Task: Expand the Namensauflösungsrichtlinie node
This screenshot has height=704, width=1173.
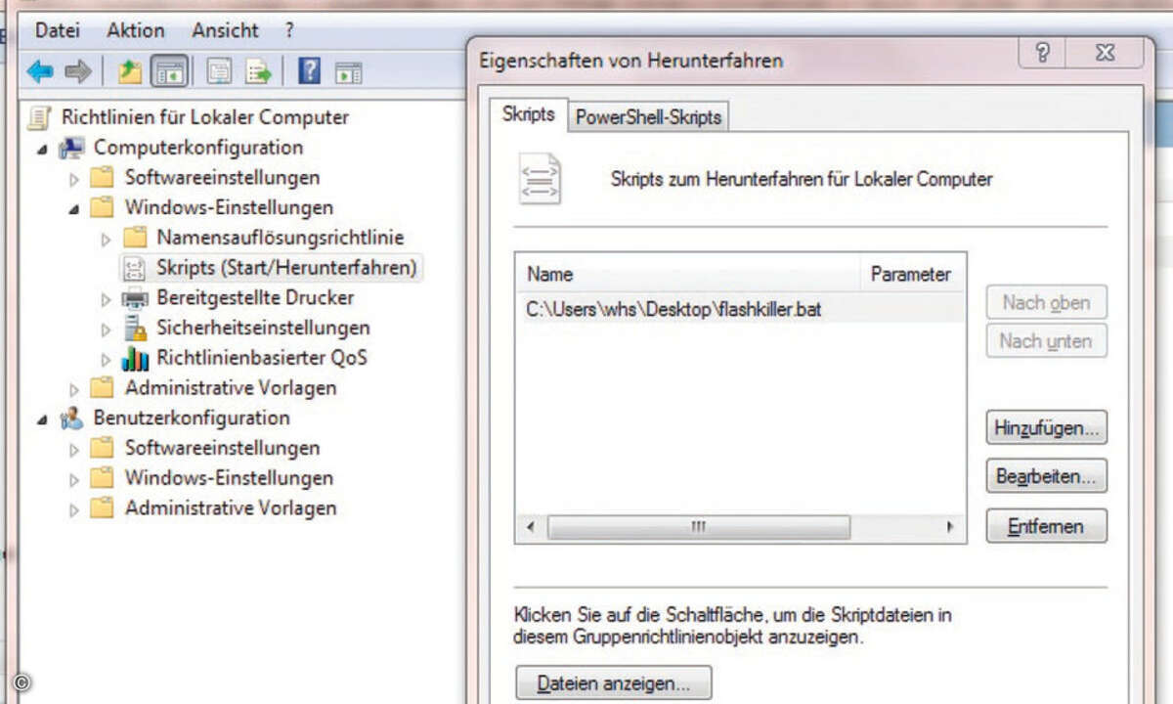Action: 106,239
